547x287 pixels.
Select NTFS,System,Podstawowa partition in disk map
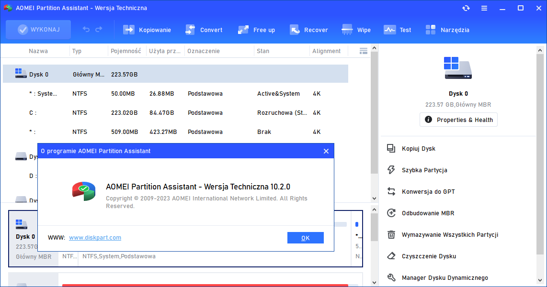119,256
